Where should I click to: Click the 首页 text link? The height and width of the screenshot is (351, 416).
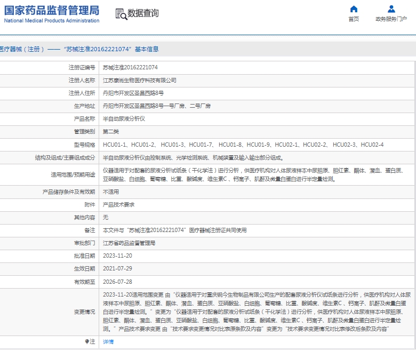click(354, 19)
